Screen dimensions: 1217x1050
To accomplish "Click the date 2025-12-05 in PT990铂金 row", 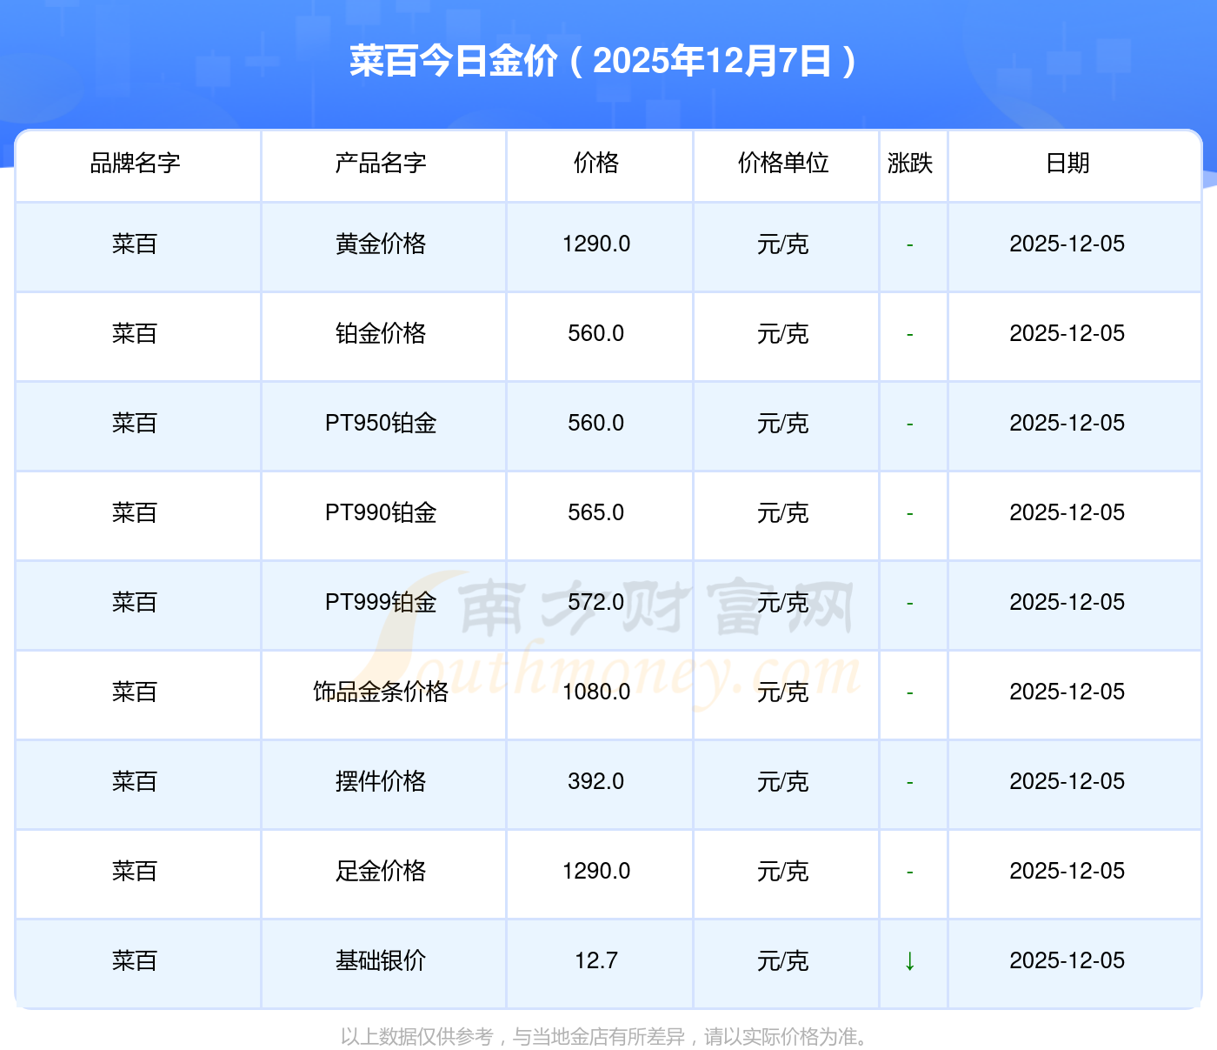I will pos(1067,512).
